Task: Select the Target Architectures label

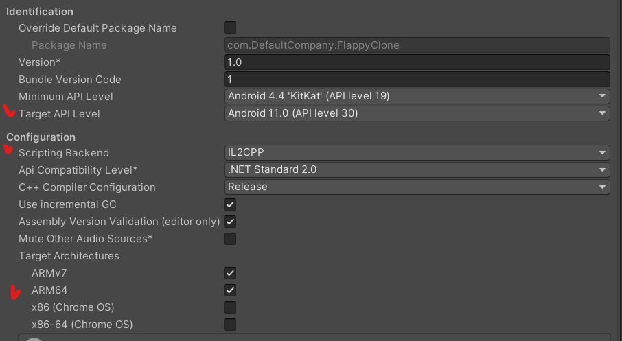Action: pyautogui.click(x=69, y=256)
